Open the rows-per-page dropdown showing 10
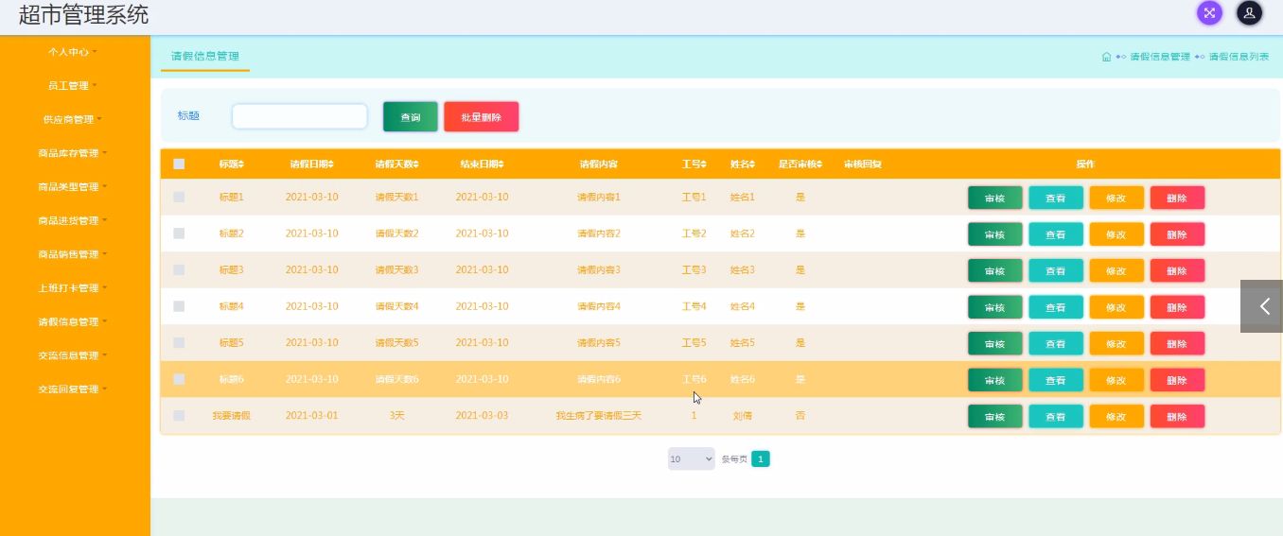1283x536 pixels. 691,459
